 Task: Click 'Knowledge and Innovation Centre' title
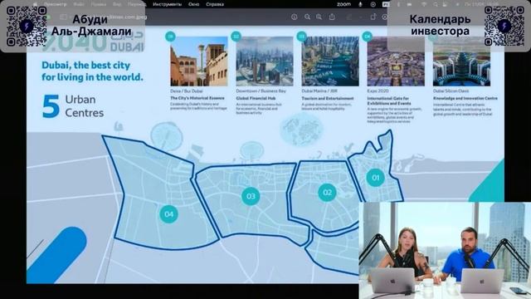click(x=465, y=98)
